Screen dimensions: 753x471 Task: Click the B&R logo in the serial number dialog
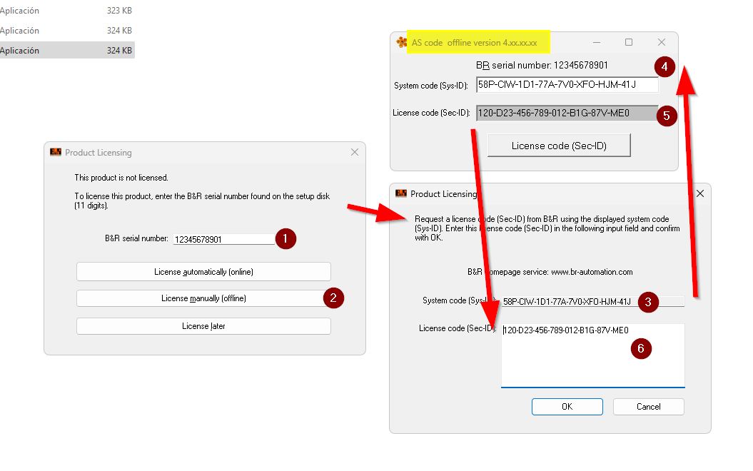[x=56, y=152]
